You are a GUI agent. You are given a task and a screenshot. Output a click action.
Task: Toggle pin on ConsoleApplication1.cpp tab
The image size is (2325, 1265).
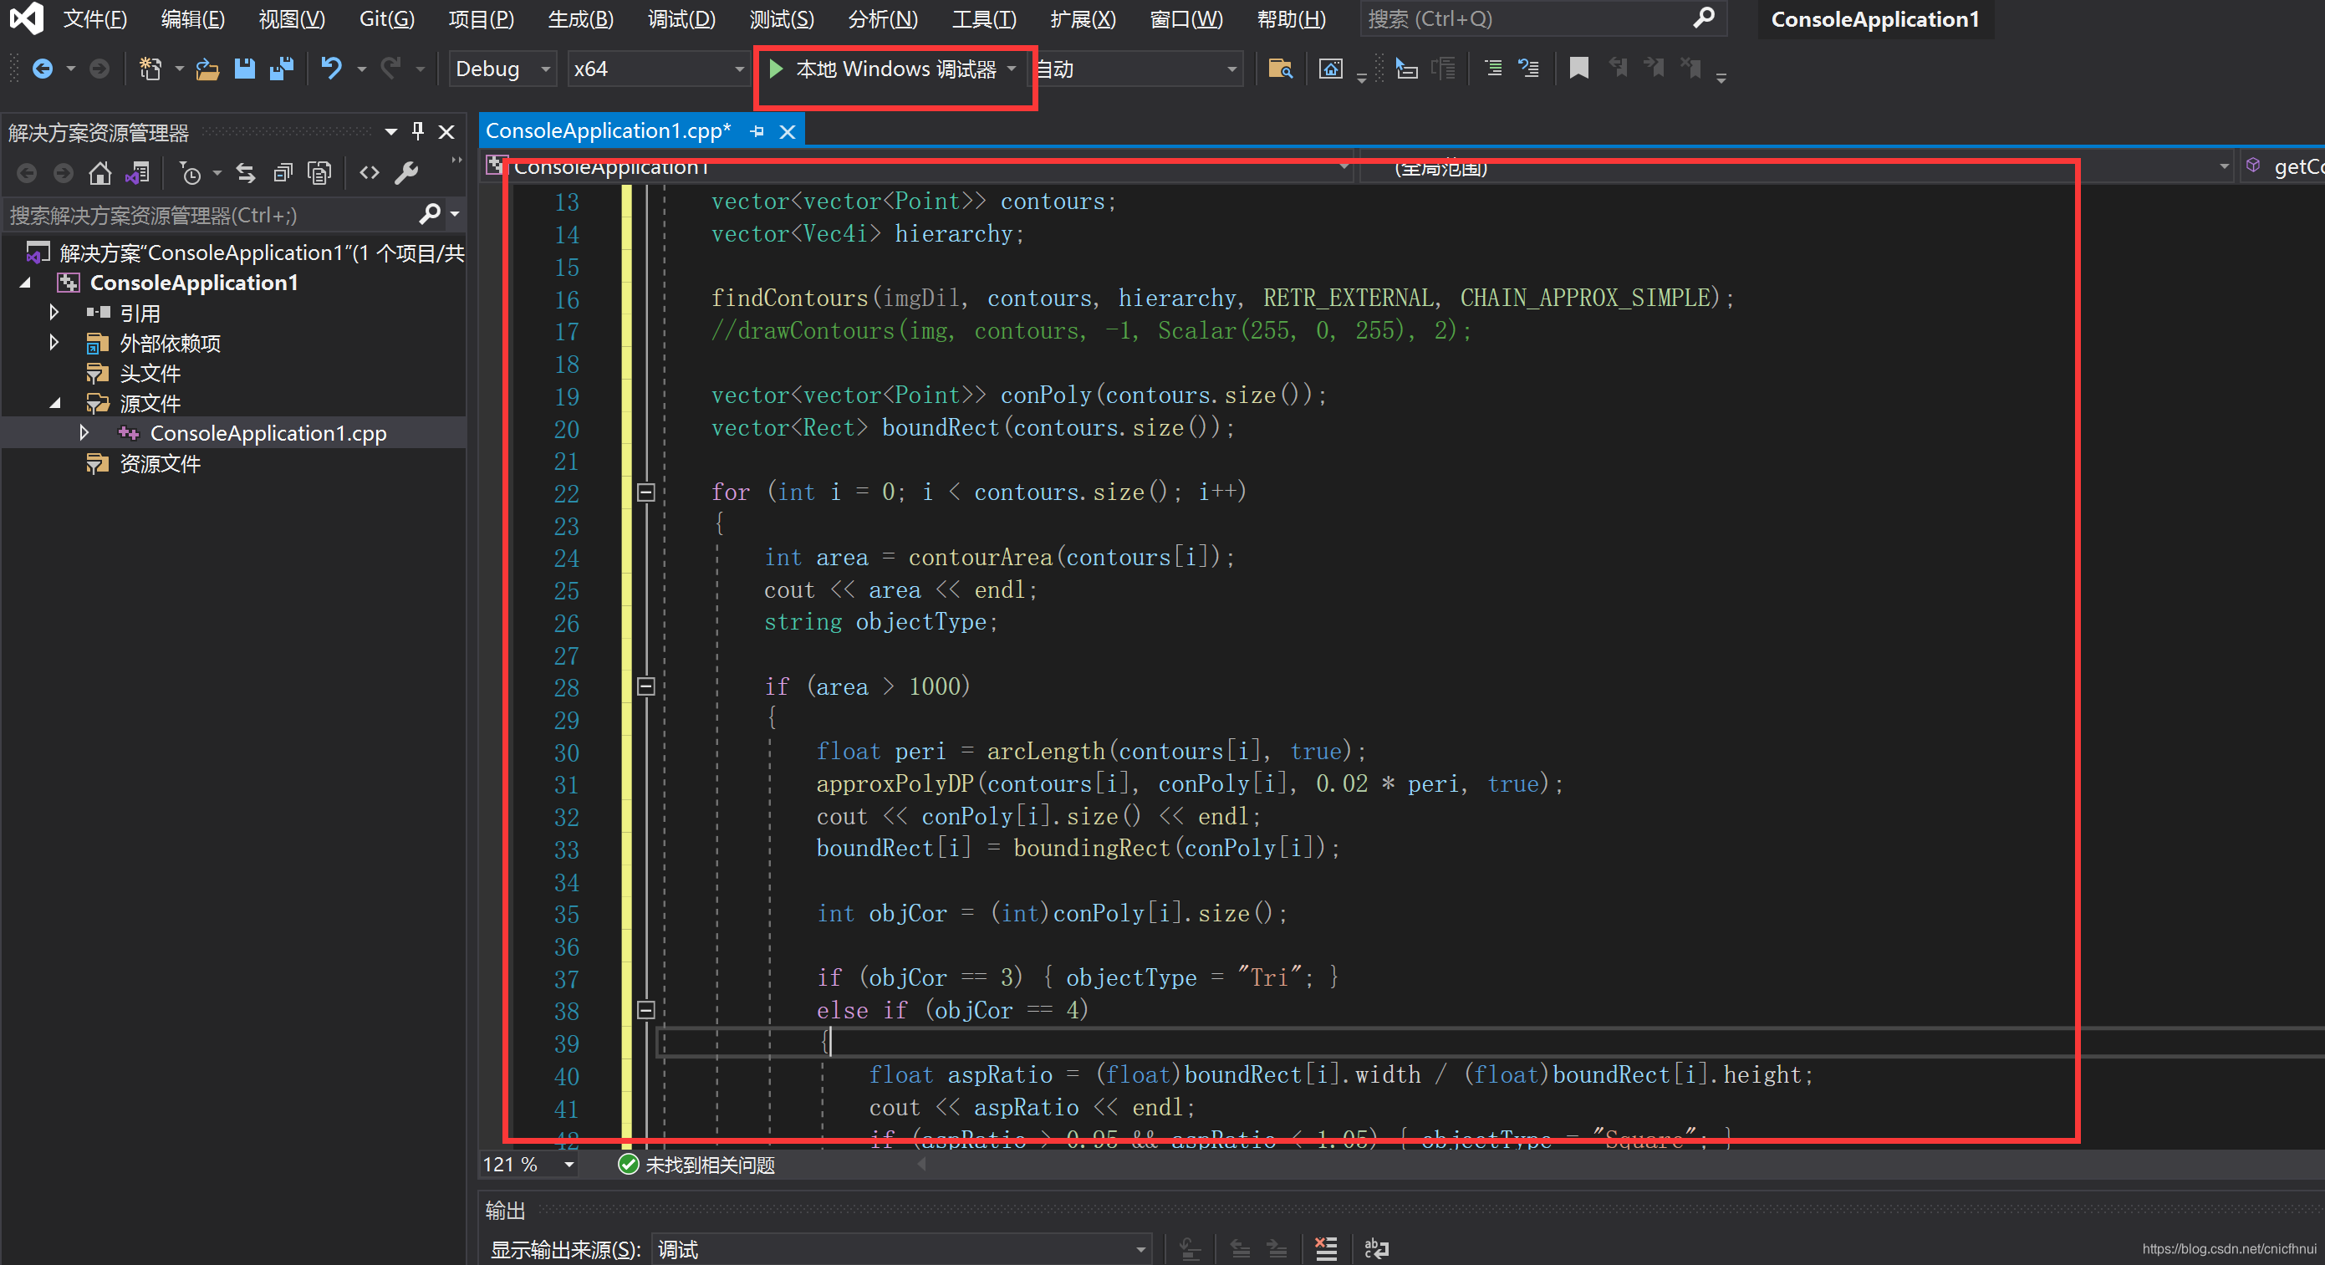pyautogui.click(x=757, y=132)
